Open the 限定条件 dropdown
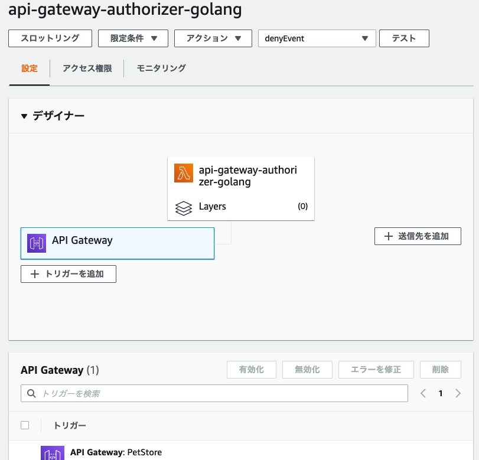This screenshot has width=479, height=460. 133,38
